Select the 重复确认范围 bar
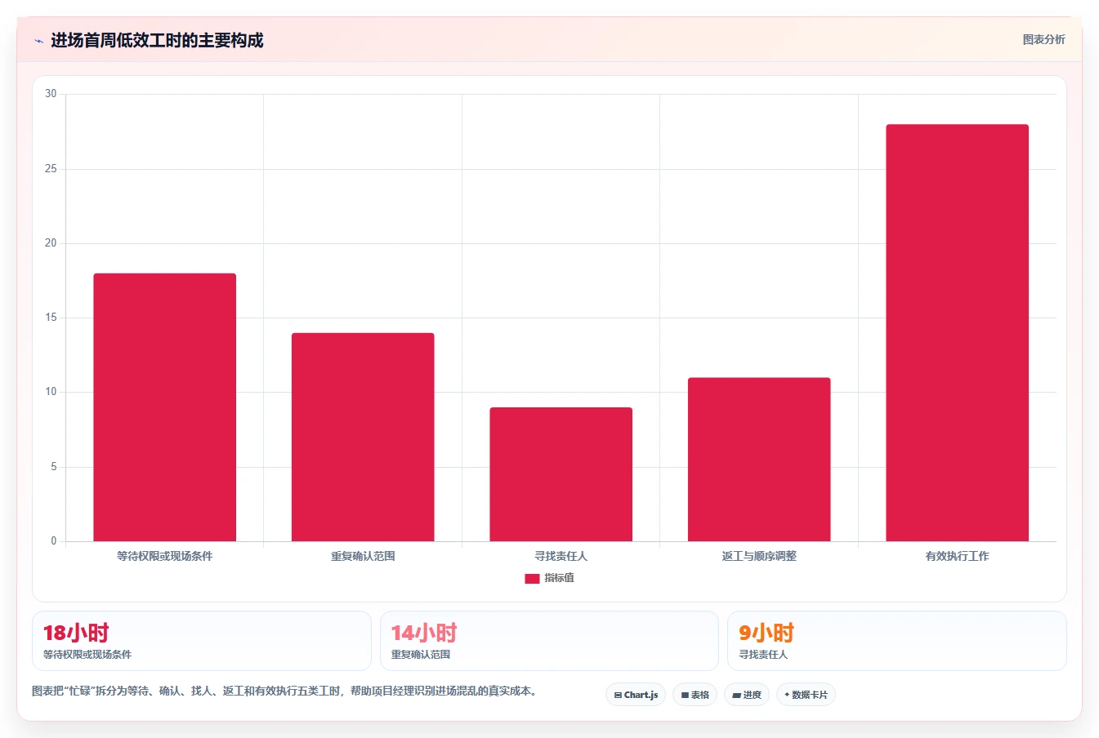Image resolution: width=1099 pixels, height=738 pixels. point(363,437)
